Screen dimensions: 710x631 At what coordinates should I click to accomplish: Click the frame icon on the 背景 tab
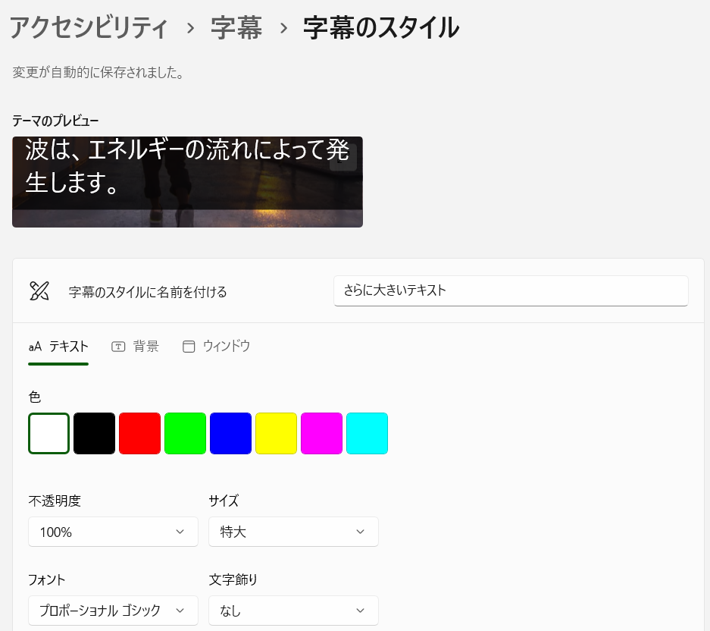pos(118,346)
